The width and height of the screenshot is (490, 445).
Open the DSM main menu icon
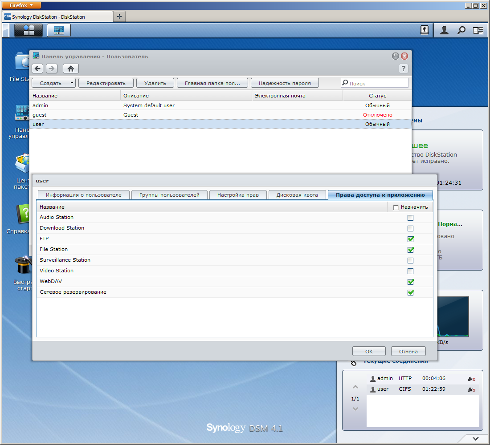point(29,30)
